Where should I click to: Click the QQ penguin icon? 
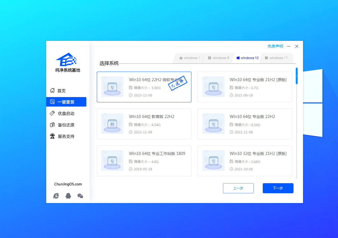point(68,196)
